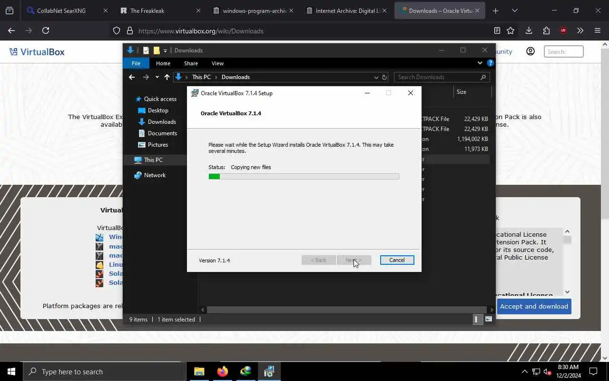Click the Search Downloads field
The image size is (609, 381).
tap(442, 77)
